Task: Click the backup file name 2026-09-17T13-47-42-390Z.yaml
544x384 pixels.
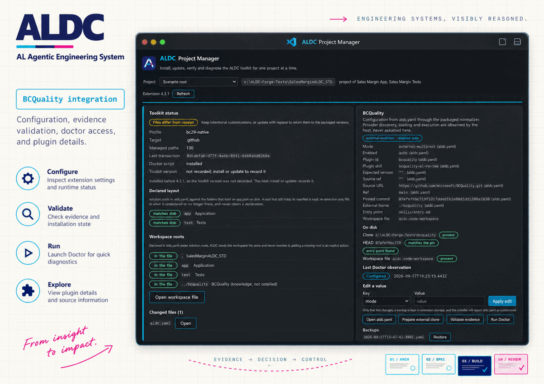Action: click(394, 337)
